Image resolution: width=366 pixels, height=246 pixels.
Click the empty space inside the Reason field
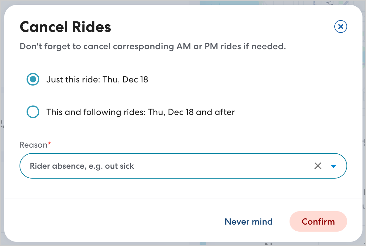[x=224, y=166]
